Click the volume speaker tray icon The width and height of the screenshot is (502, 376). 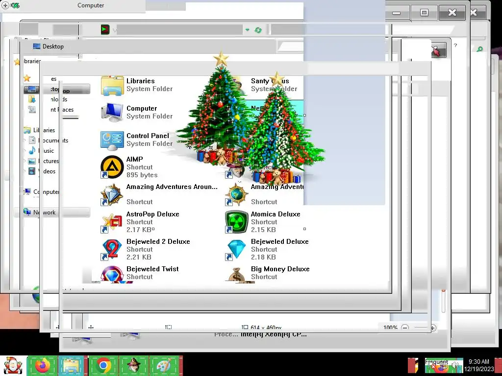point(455,366)
